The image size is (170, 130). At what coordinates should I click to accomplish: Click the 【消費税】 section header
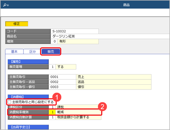coord(28,97)
